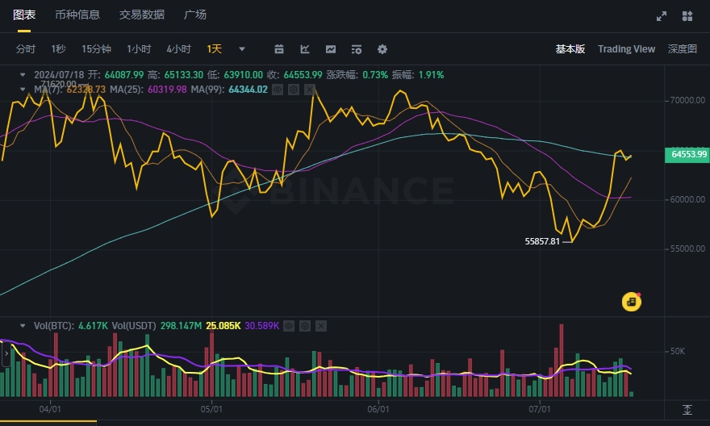Open MA indicator settings gear
Screen dimensions: 710x426
[x=294, y=90]
